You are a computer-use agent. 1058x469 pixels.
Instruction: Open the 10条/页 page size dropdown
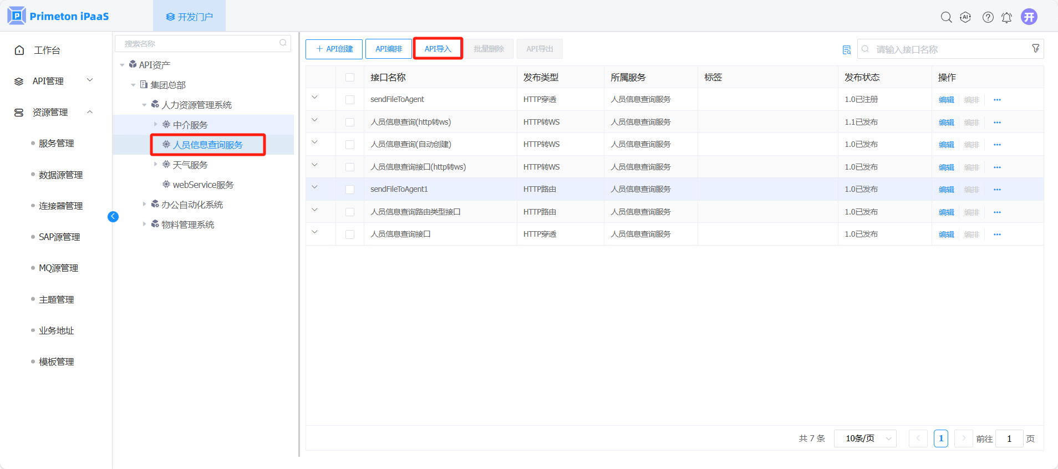tap(865, 439)
